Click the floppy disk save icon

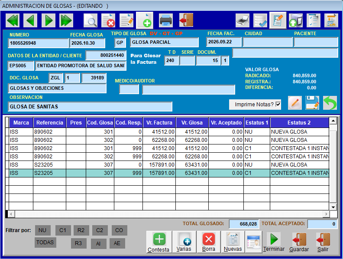pos(312,103)
